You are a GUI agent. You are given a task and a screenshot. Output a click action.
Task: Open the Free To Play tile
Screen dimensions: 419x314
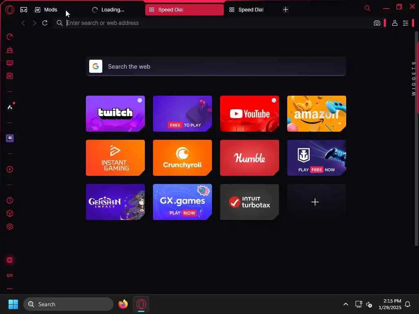tap(182, 114)
